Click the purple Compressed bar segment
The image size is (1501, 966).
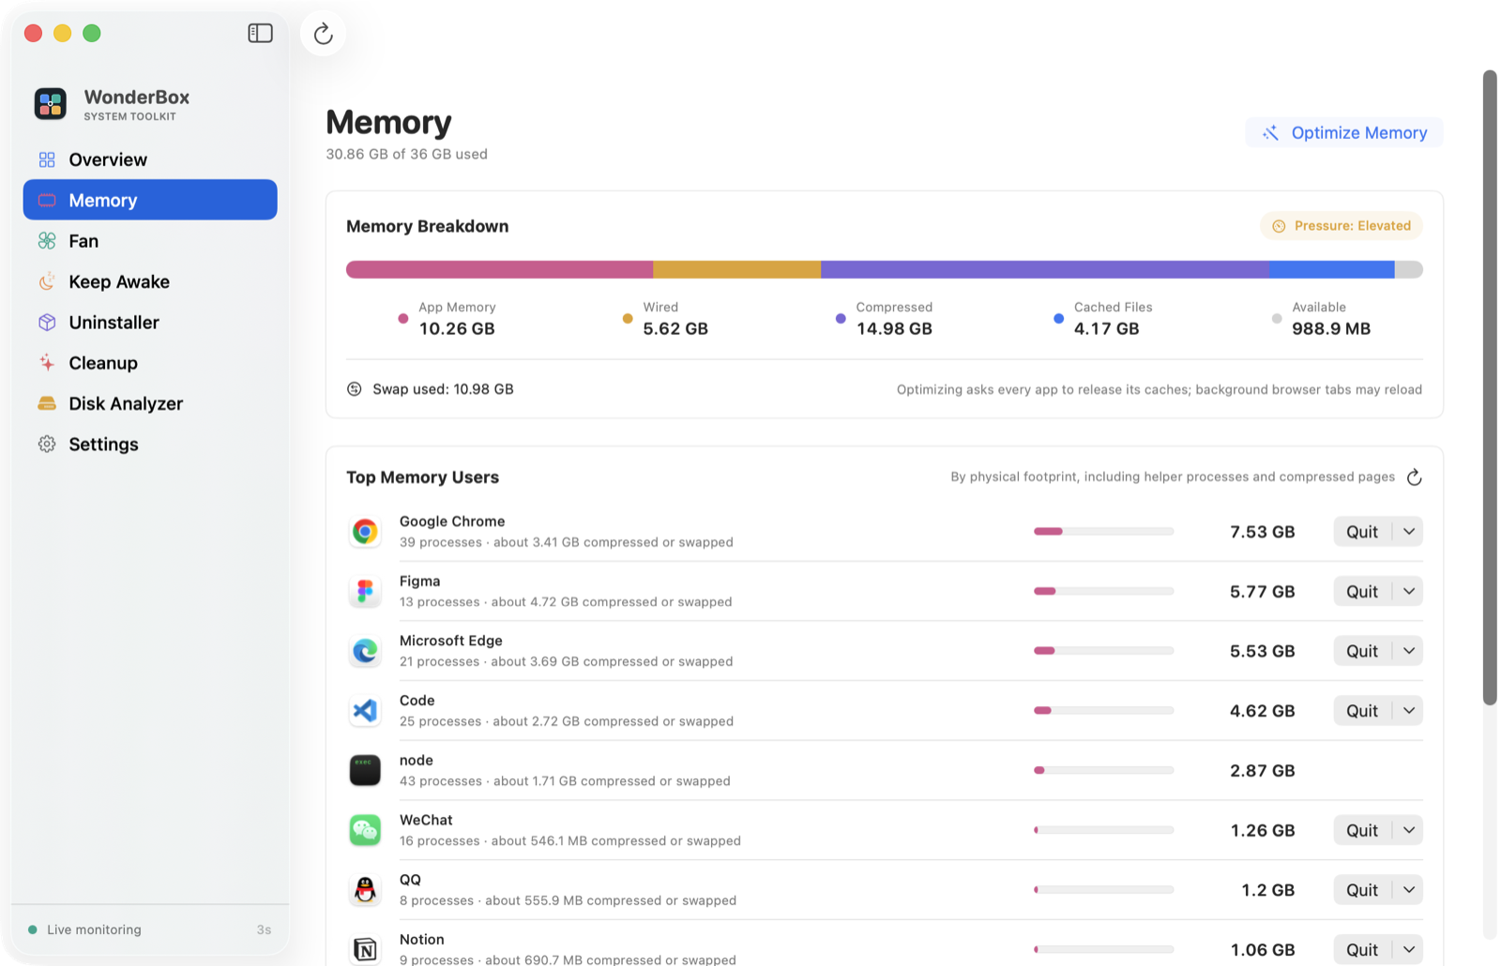1045,270
